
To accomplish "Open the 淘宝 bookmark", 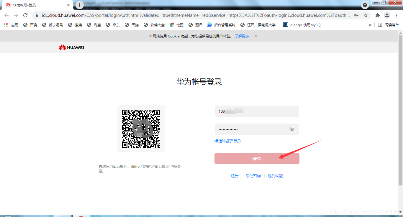I will pos(94,25).
